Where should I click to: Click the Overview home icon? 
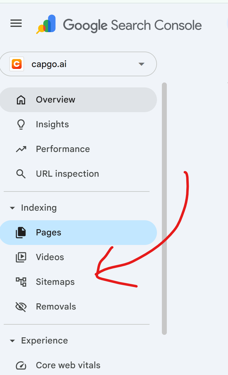[x=21, y=100]
